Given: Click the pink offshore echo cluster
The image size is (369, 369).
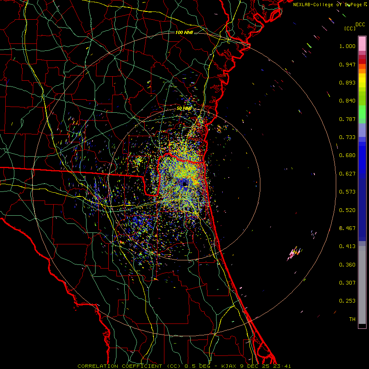Looking at the screenshot, I should [x=294, y=253].
